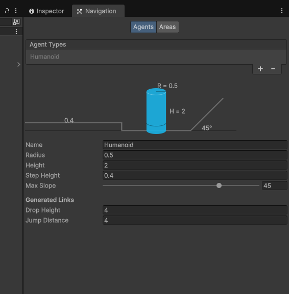Click the Max Slope slider handle
The width and height of the screenshot is (289, 294).
click(x=219, y=185)
